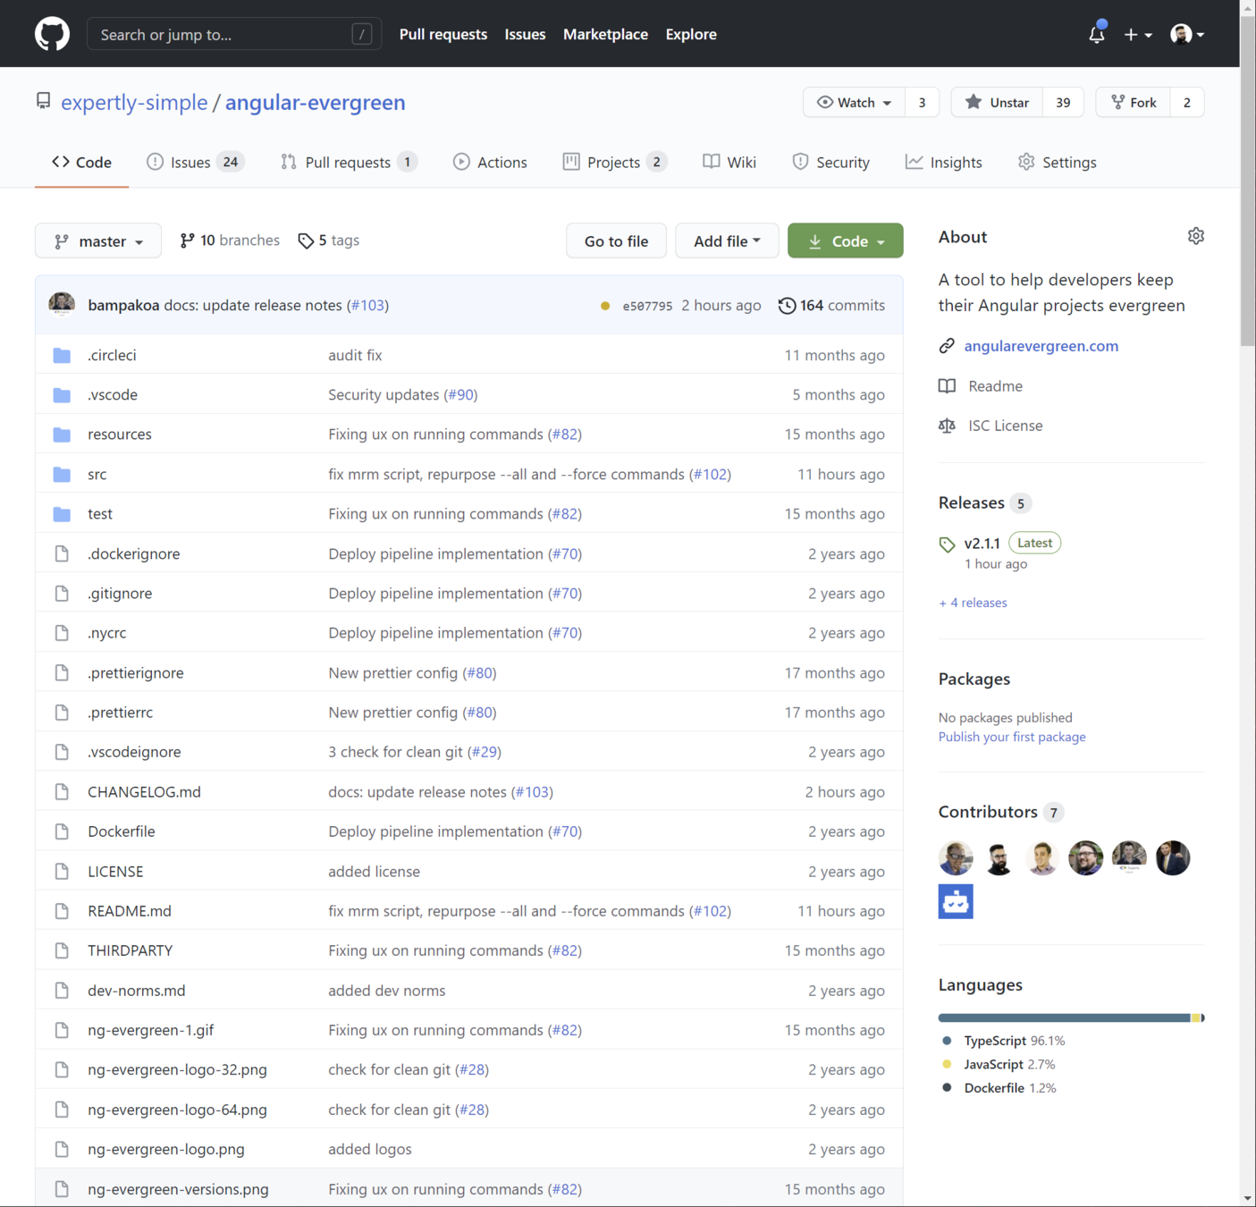
Task: Click Marketplace in the top navigation
Action: [x=605, y=34]
